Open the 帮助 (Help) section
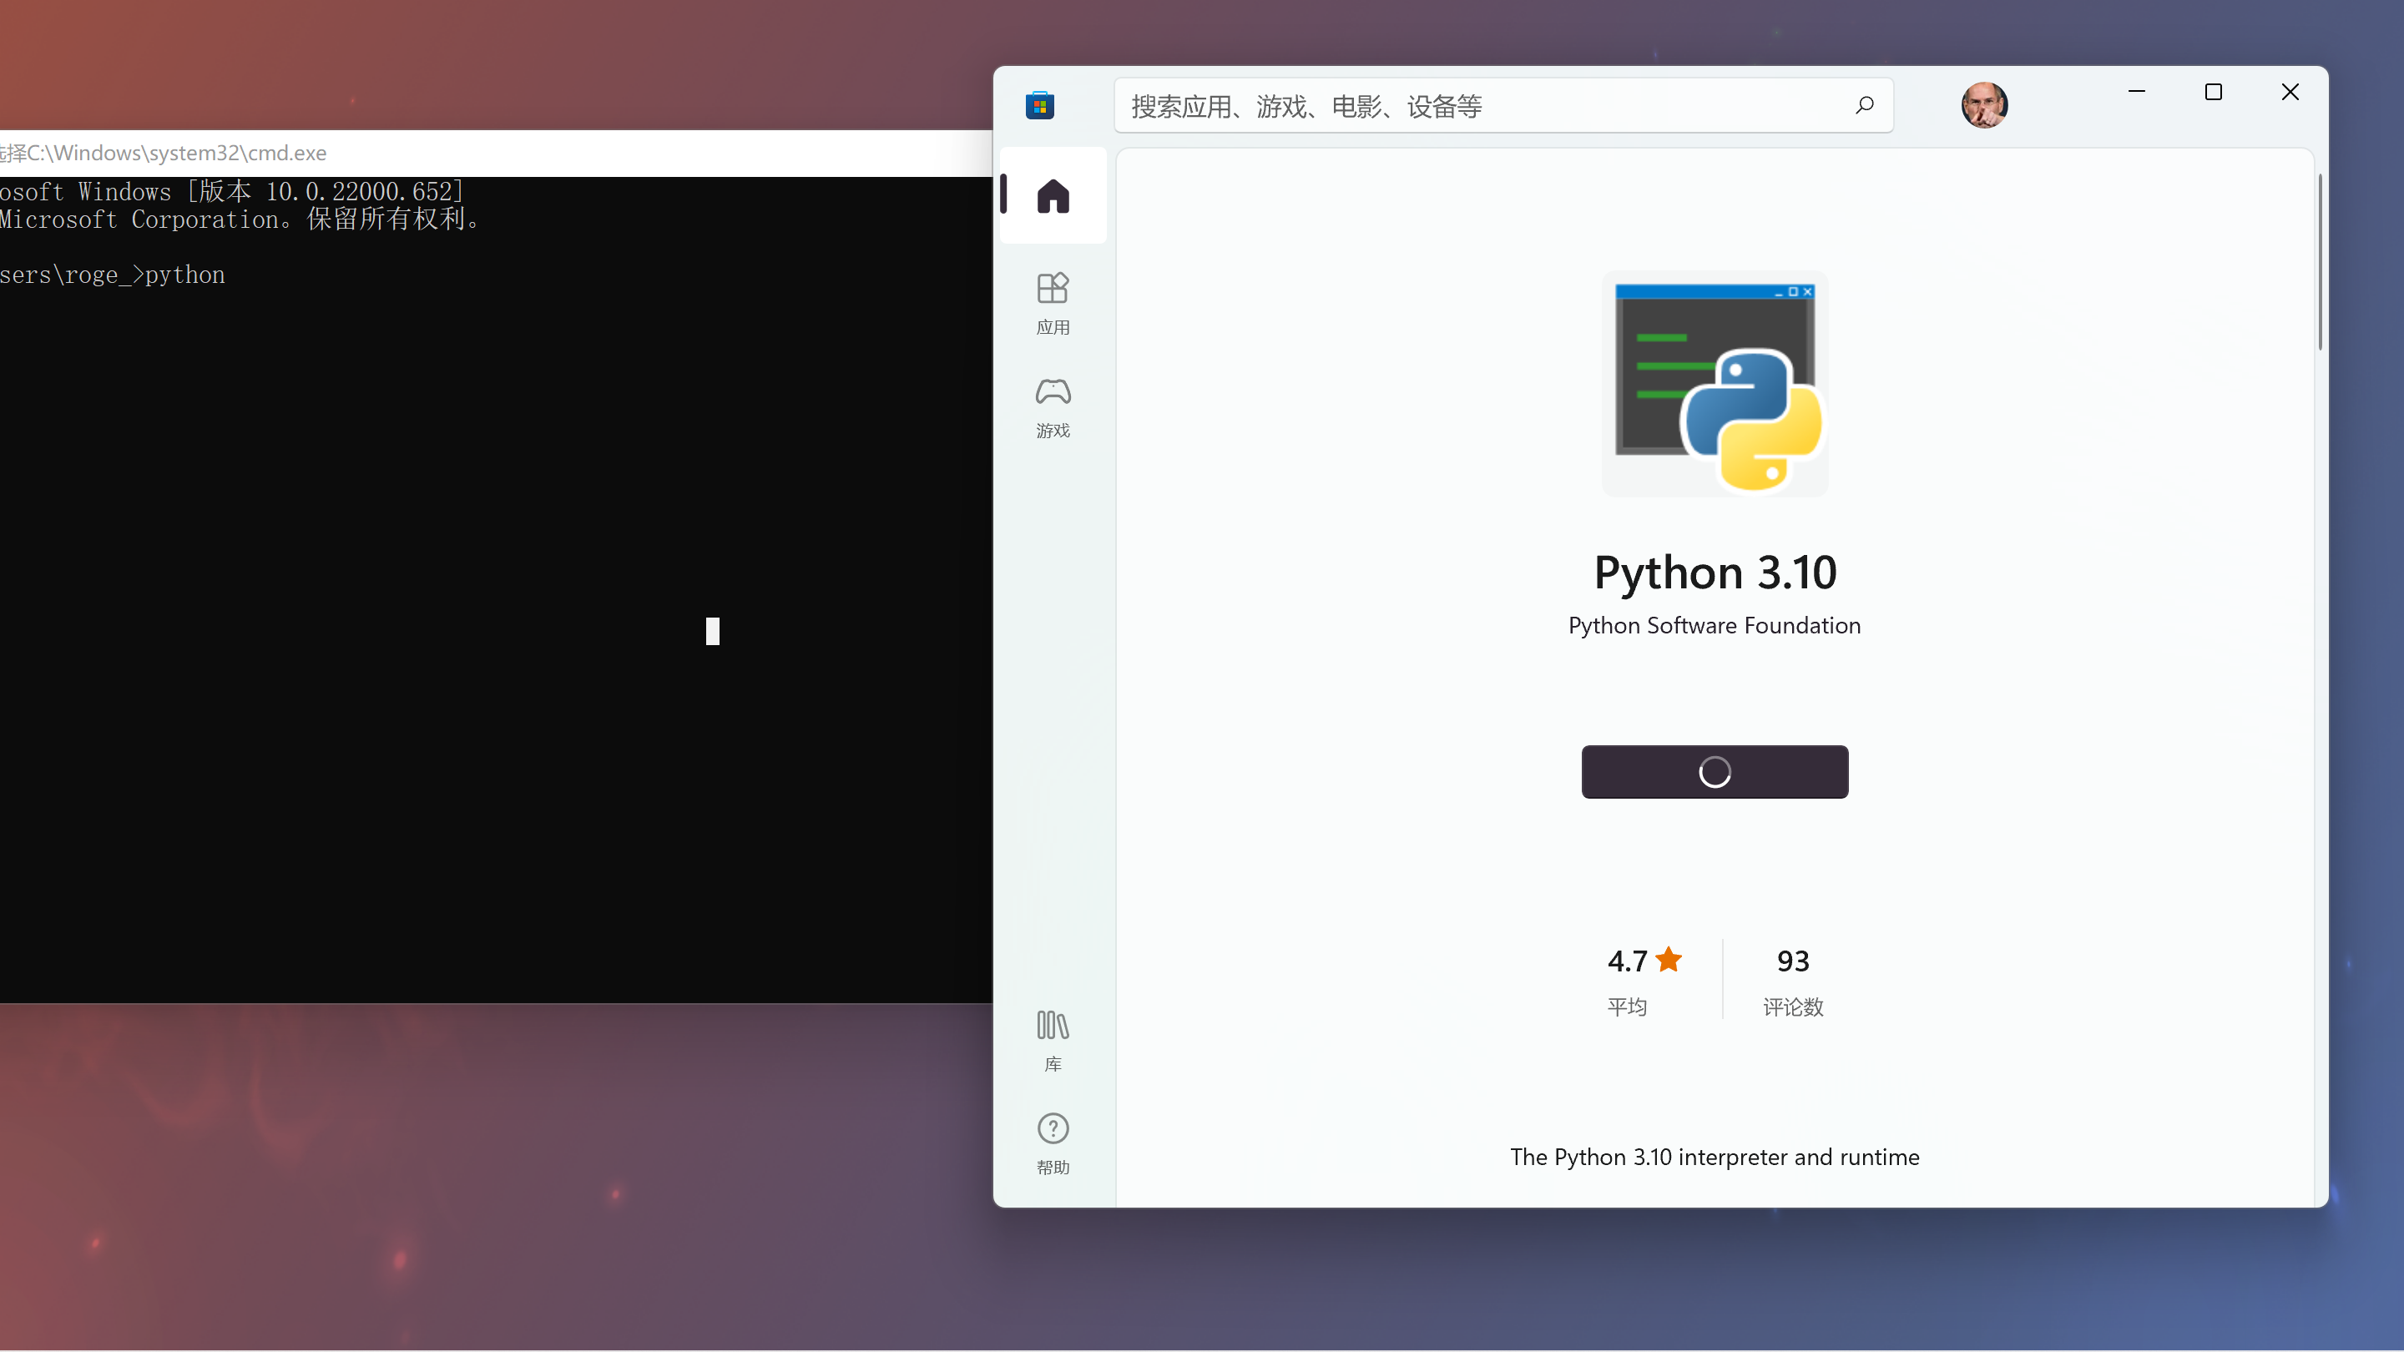 1053,1144
